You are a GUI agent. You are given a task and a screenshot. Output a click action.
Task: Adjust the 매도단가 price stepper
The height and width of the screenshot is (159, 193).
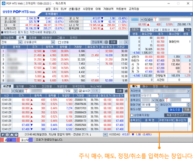(x=189, y=105)
